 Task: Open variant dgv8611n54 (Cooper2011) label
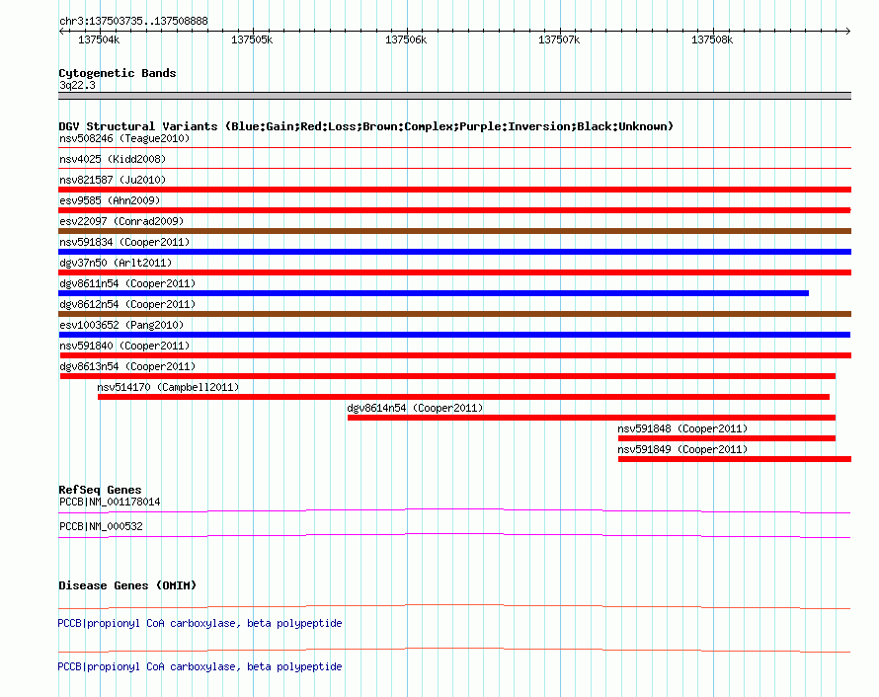click(x=127, y=283)
